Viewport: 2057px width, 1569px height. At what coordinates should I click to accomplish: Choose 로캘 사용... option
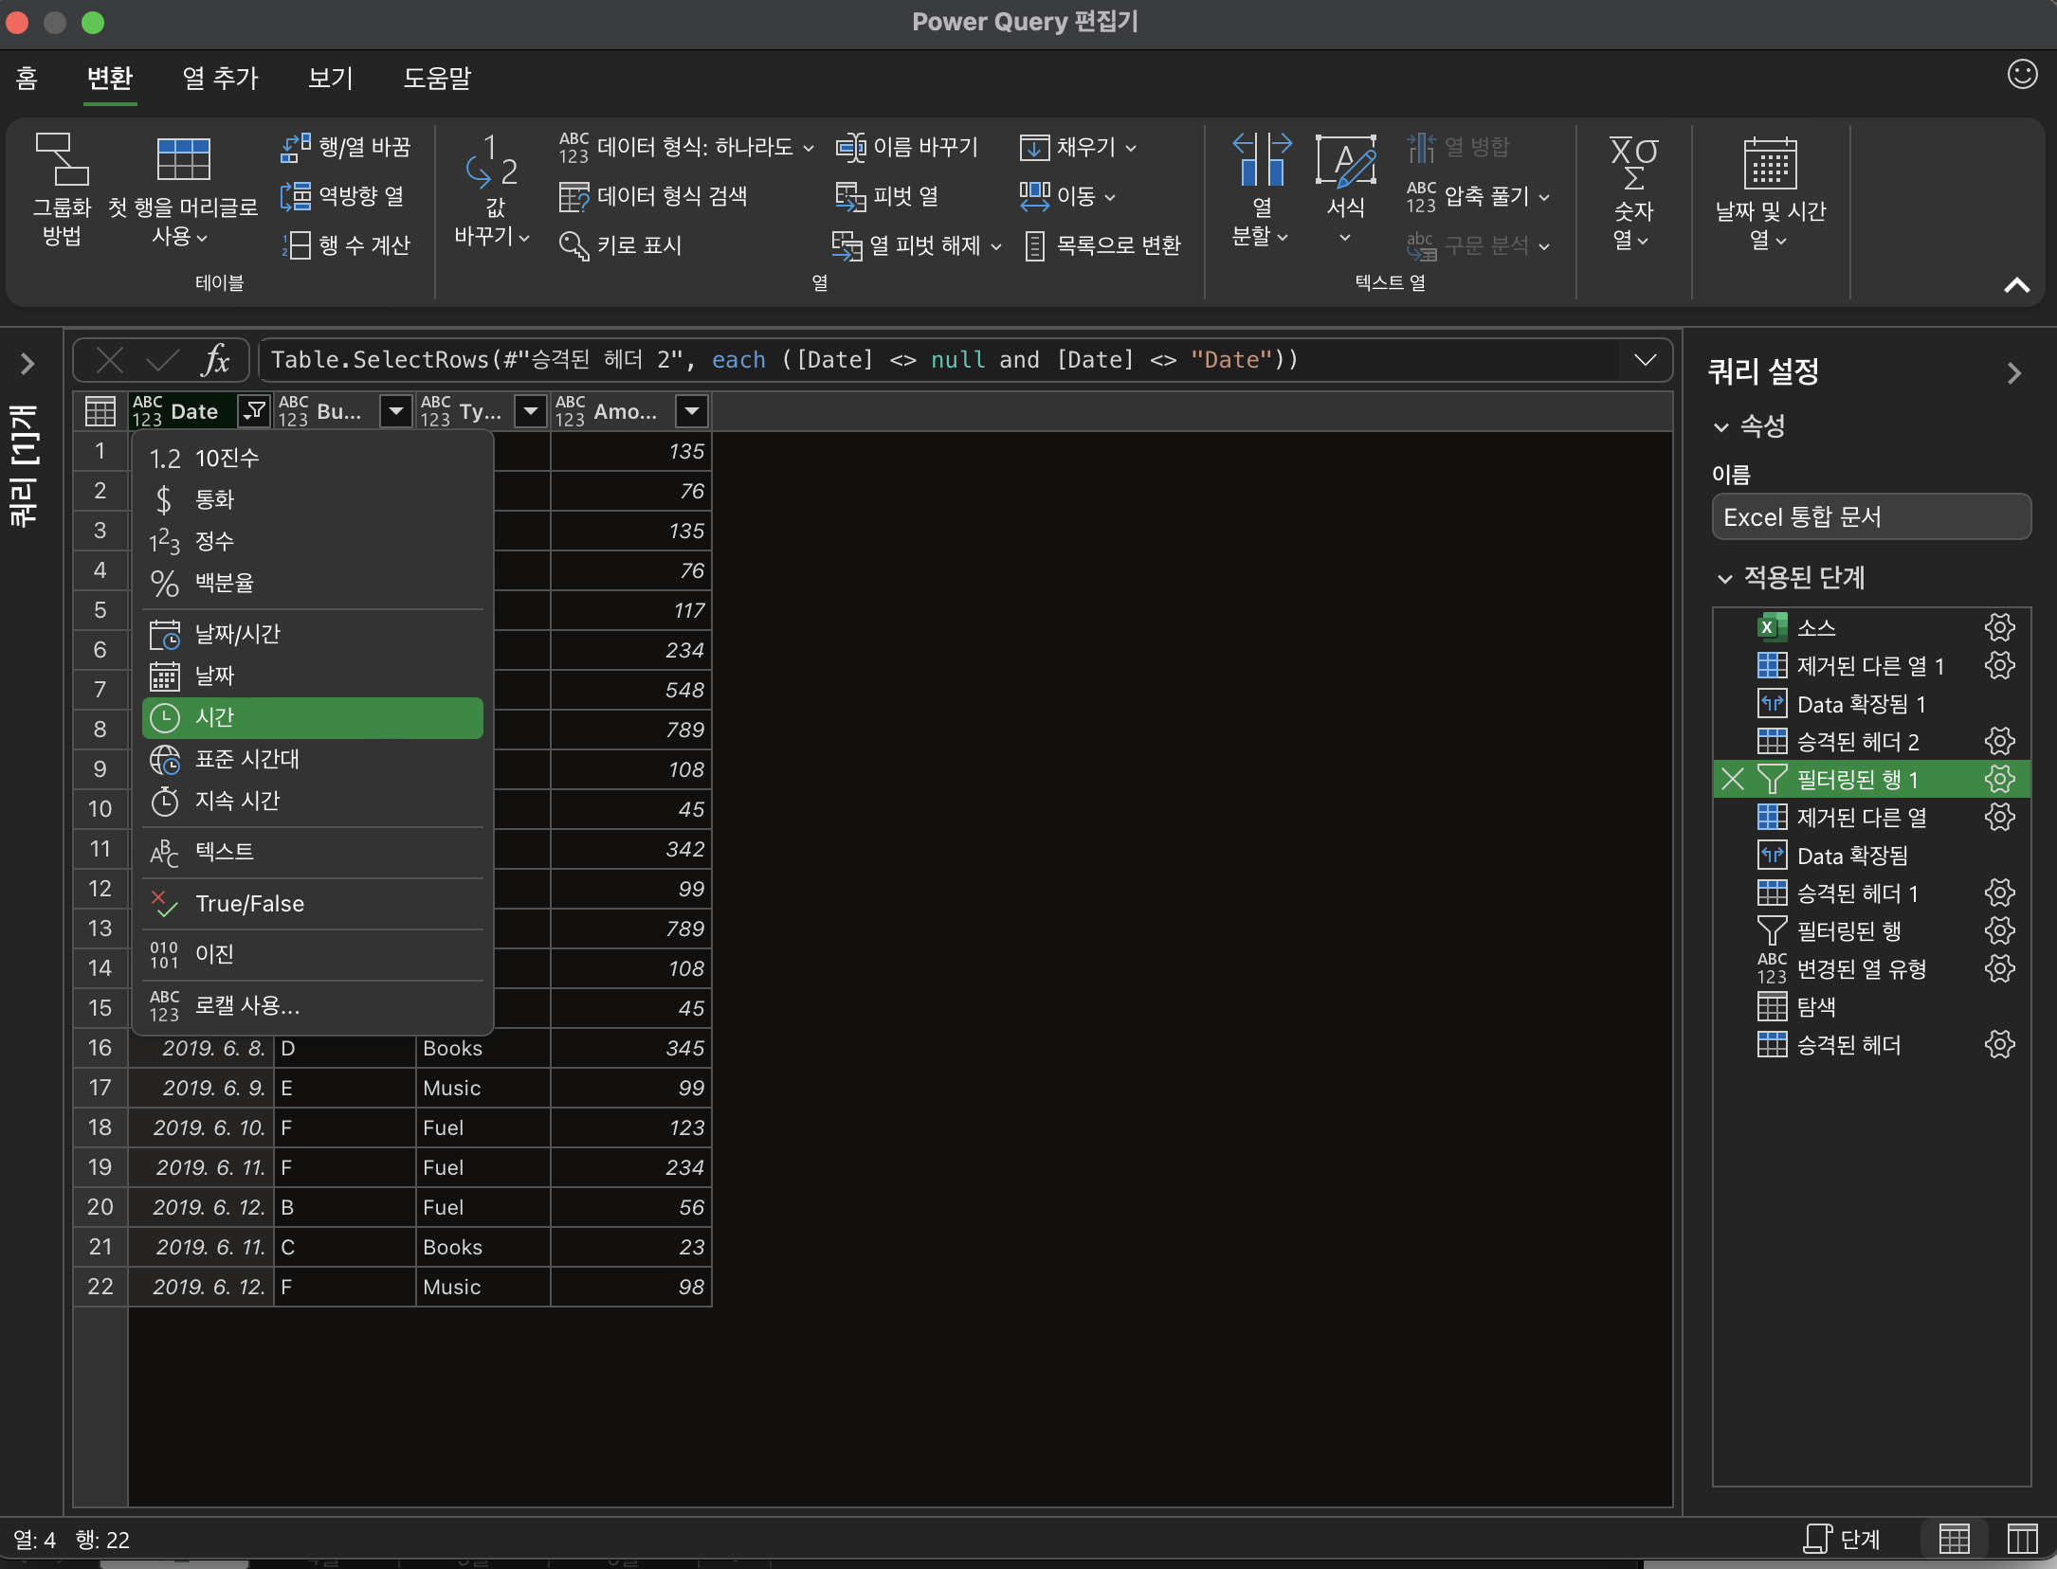click(x=313, y=1006)
